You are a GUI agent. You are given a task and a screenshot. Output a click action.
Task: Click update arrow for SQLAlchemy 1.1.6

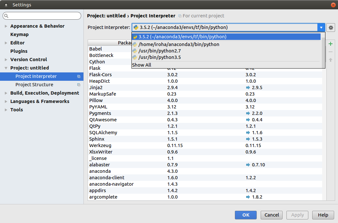click(x=248, y=133)
